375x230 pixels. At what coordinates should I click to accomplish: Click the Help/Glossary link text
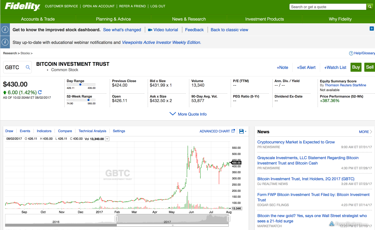(365, 53)
